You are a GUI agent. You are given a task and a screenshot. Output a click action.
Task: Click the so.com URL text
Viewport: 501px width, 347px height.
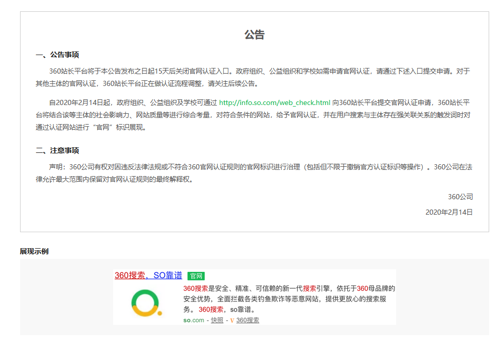193,320
